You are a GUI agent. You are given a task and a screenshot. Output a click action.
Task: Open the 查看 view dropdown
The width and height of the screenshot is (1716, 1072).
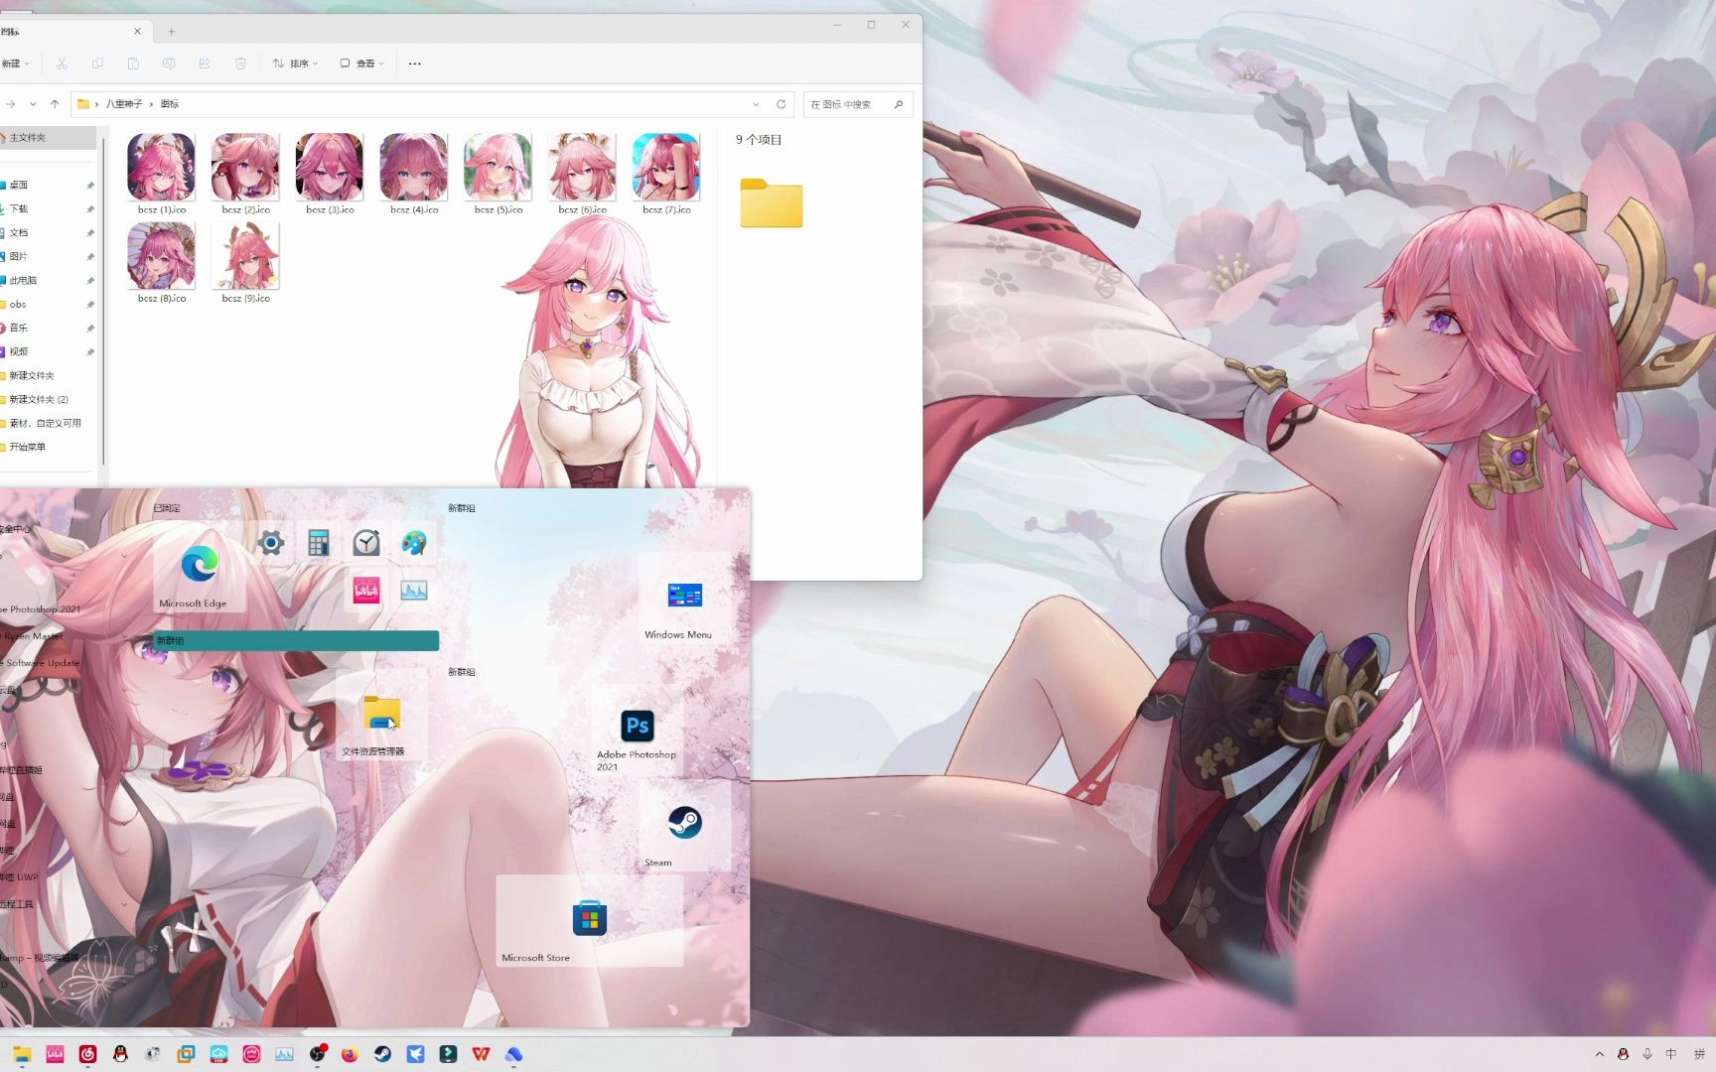361,64
